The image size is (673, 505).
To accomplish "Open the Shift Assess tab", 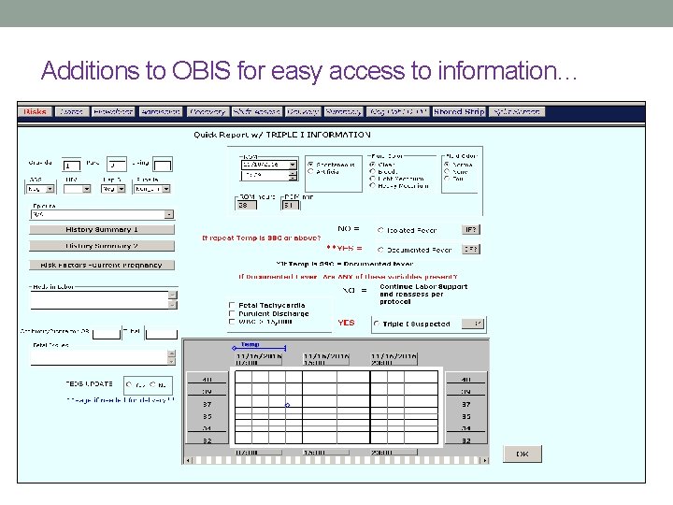I will (257, 111).
